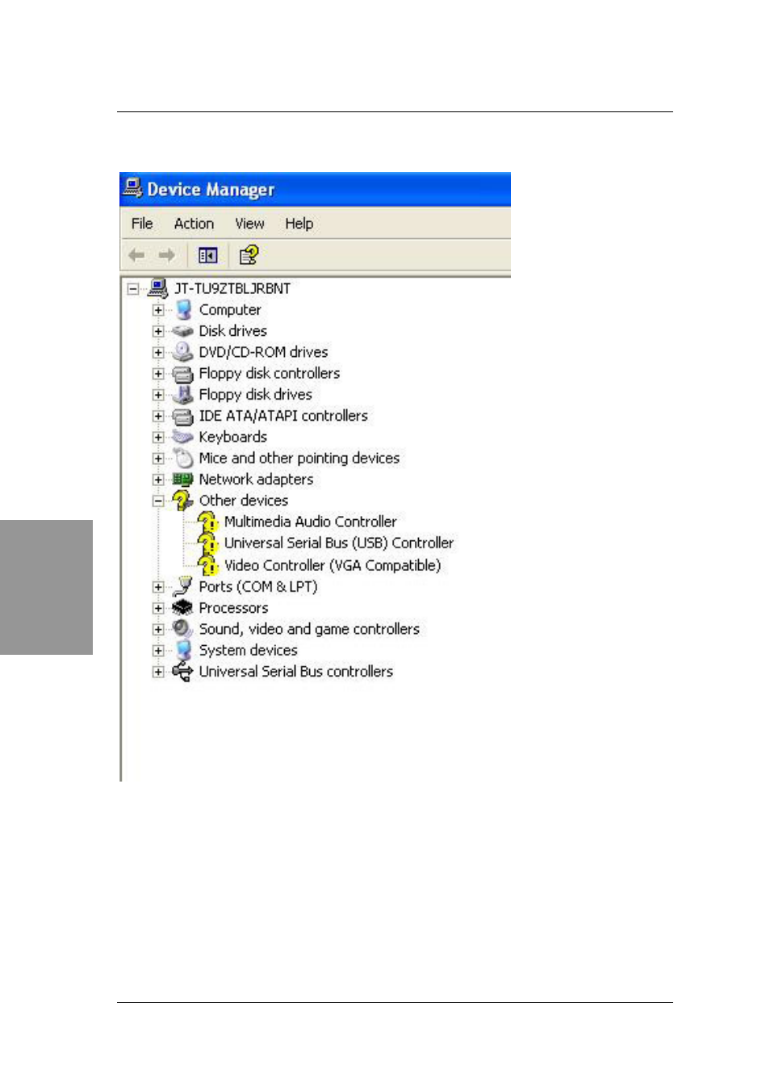
Task: Select 'Sound, video and game controllers' label
Action: pos(309,629)
